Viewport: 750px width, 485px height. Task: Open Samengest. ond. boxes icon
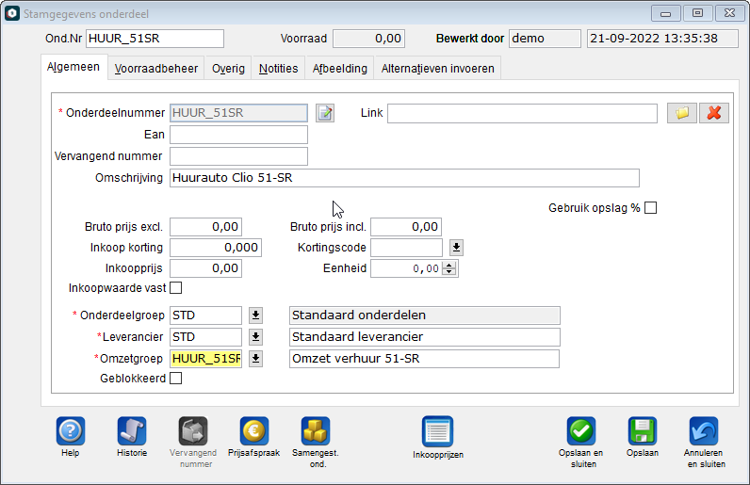coord(316,431)
